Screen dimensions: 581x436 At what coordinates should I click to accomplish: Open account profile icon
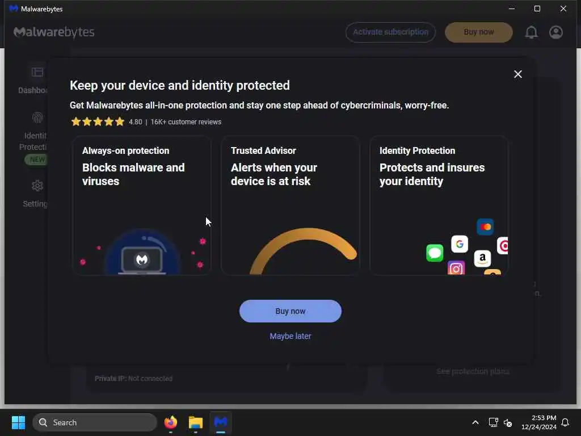pos(556,32)
